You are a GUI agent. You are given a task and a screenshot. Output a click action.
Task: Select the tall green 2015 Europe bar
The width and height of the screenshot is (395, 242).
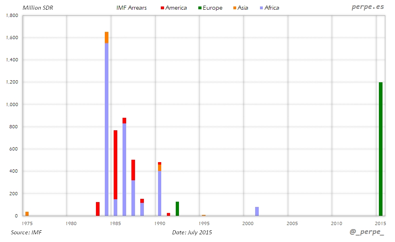[x=380, y=149]
